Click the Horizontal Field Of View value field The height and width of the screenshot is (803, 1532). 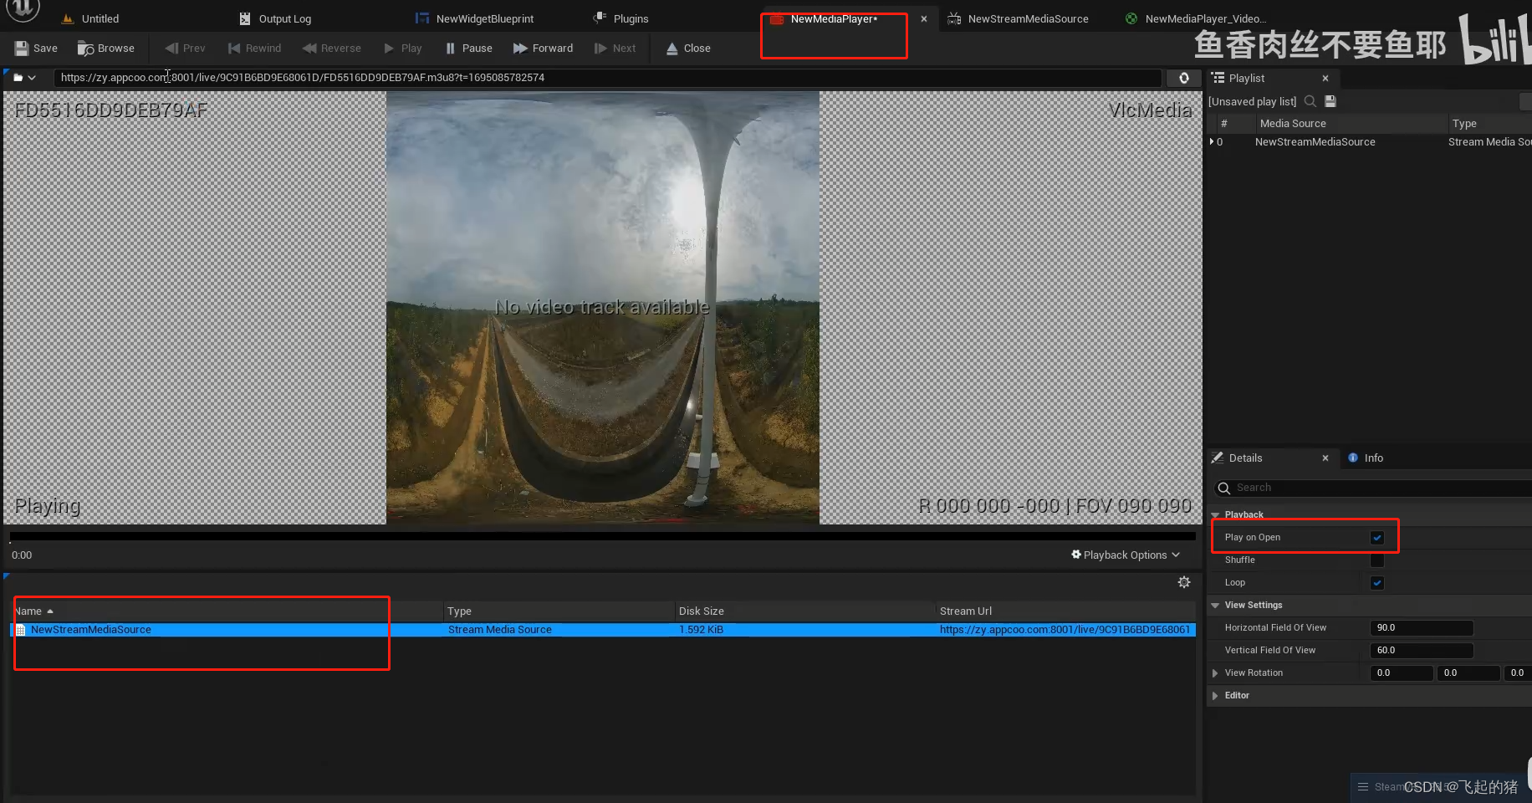1422,628
